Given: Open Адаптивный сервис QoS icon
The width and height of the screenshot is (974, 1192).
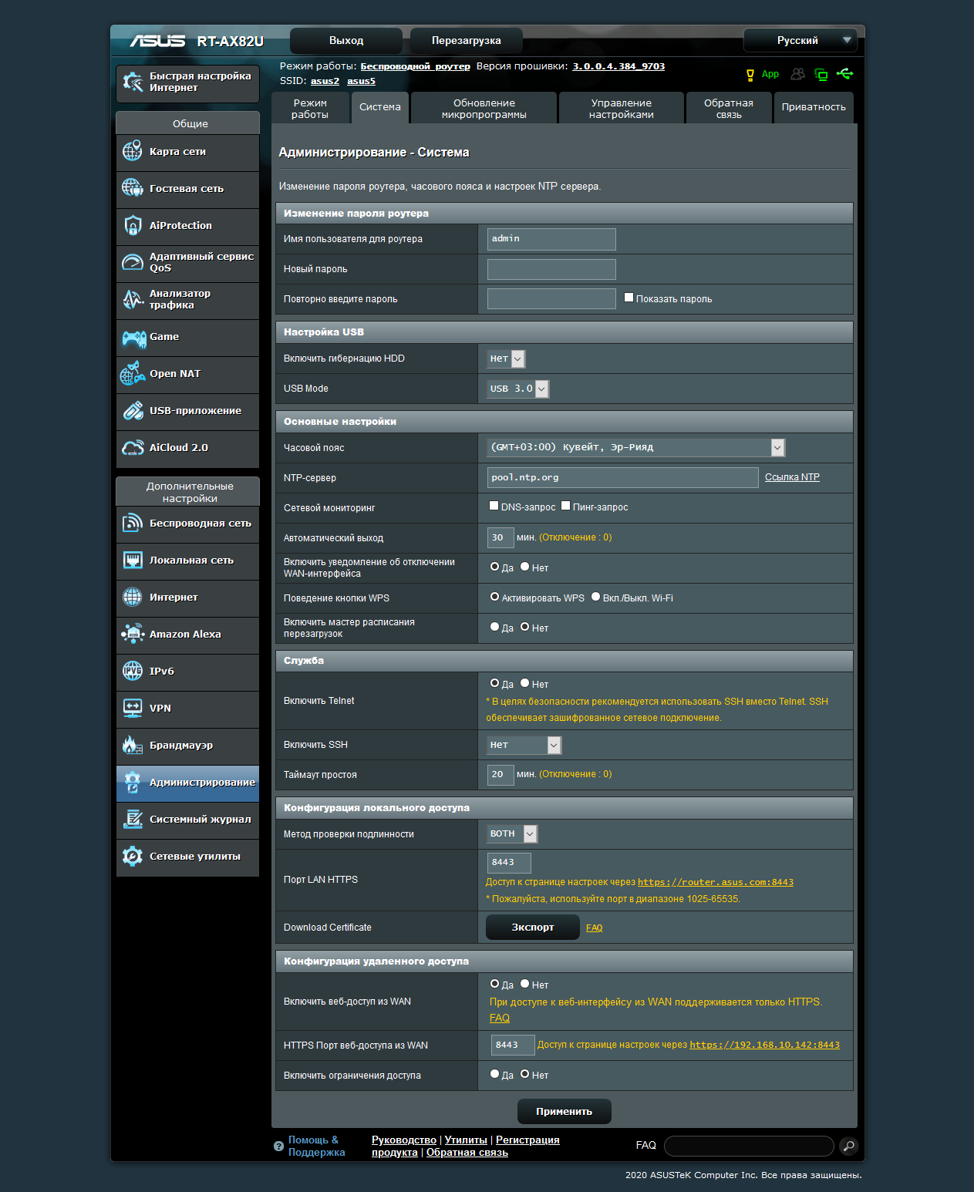Looking at the screenshot, I should pos(133,262).
